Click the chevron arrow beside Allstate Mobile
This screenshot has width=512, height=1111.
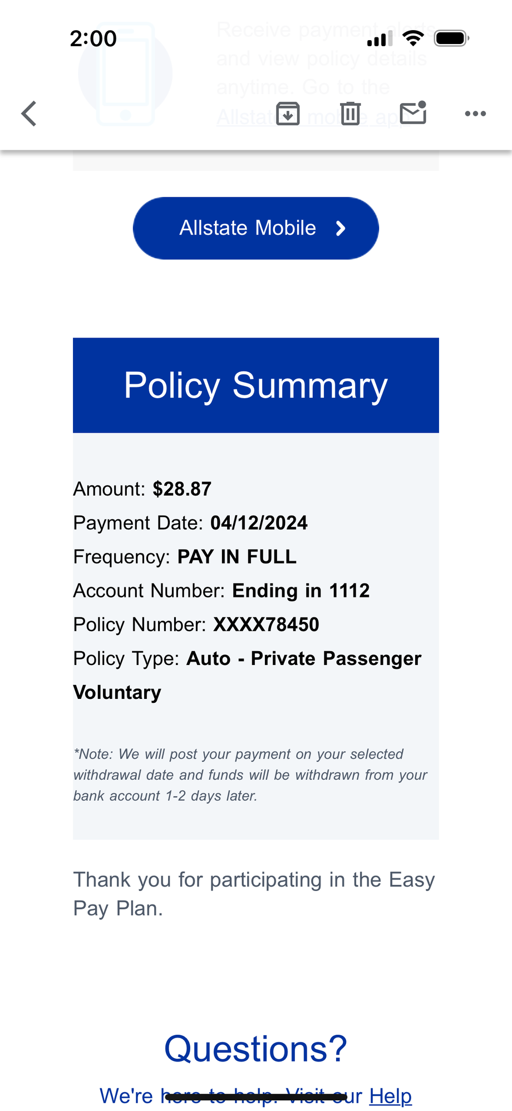[x=341, y=228]
